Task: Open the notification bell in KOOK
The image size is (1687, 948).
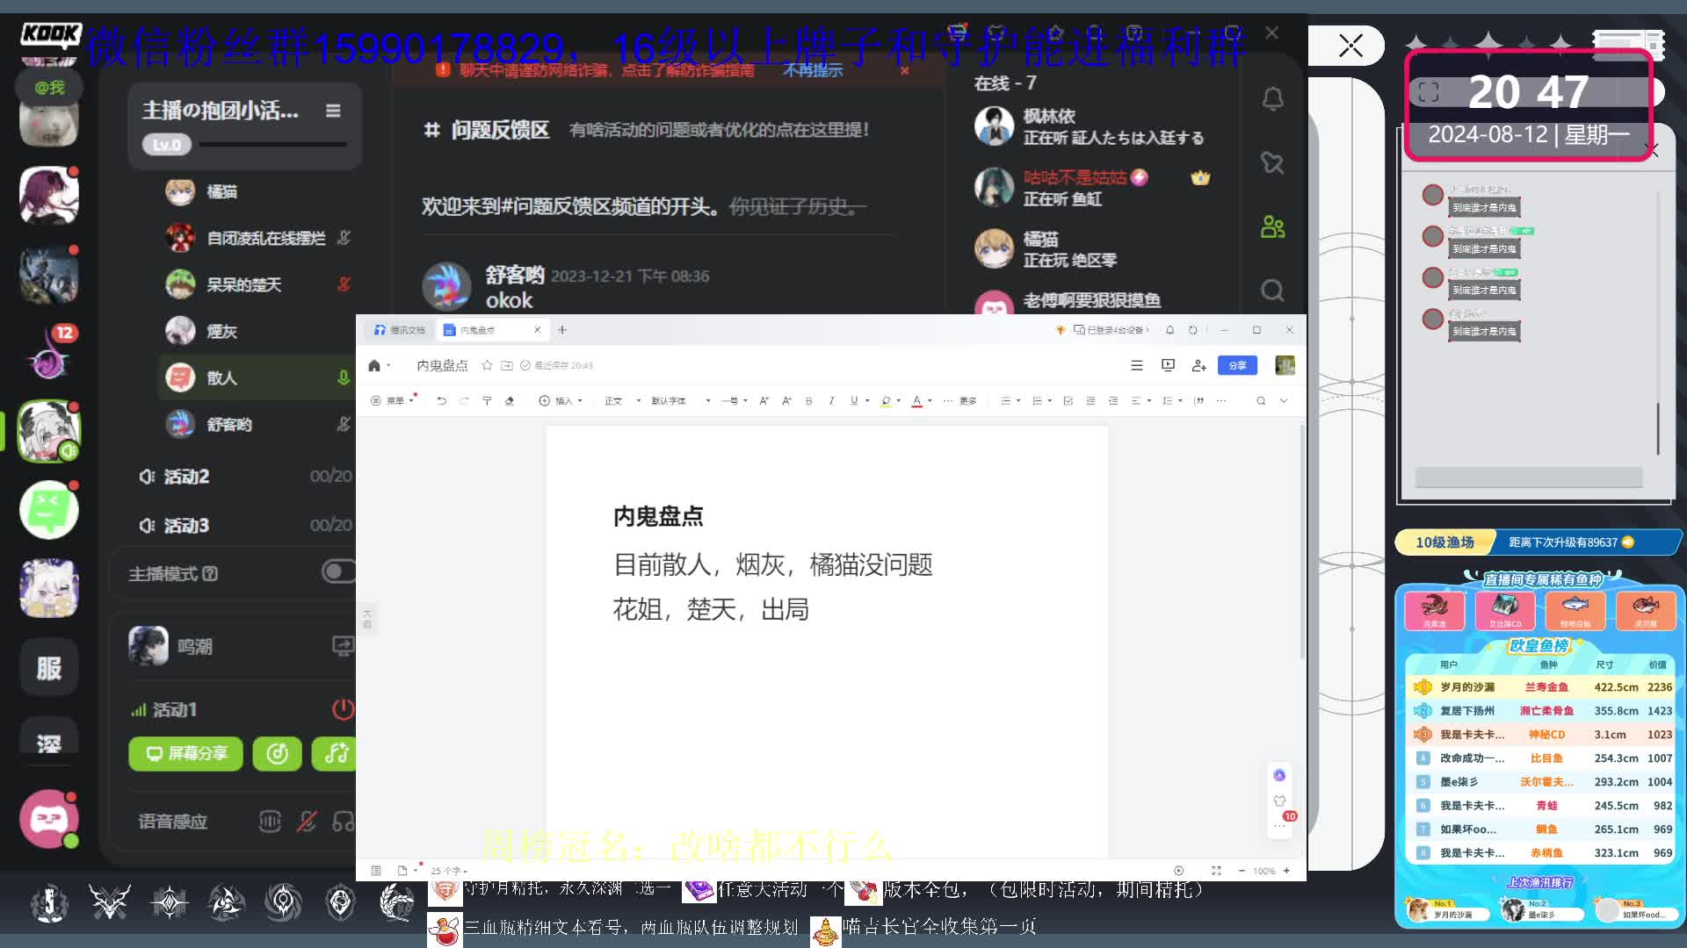Action: (x=1272, y=99)
